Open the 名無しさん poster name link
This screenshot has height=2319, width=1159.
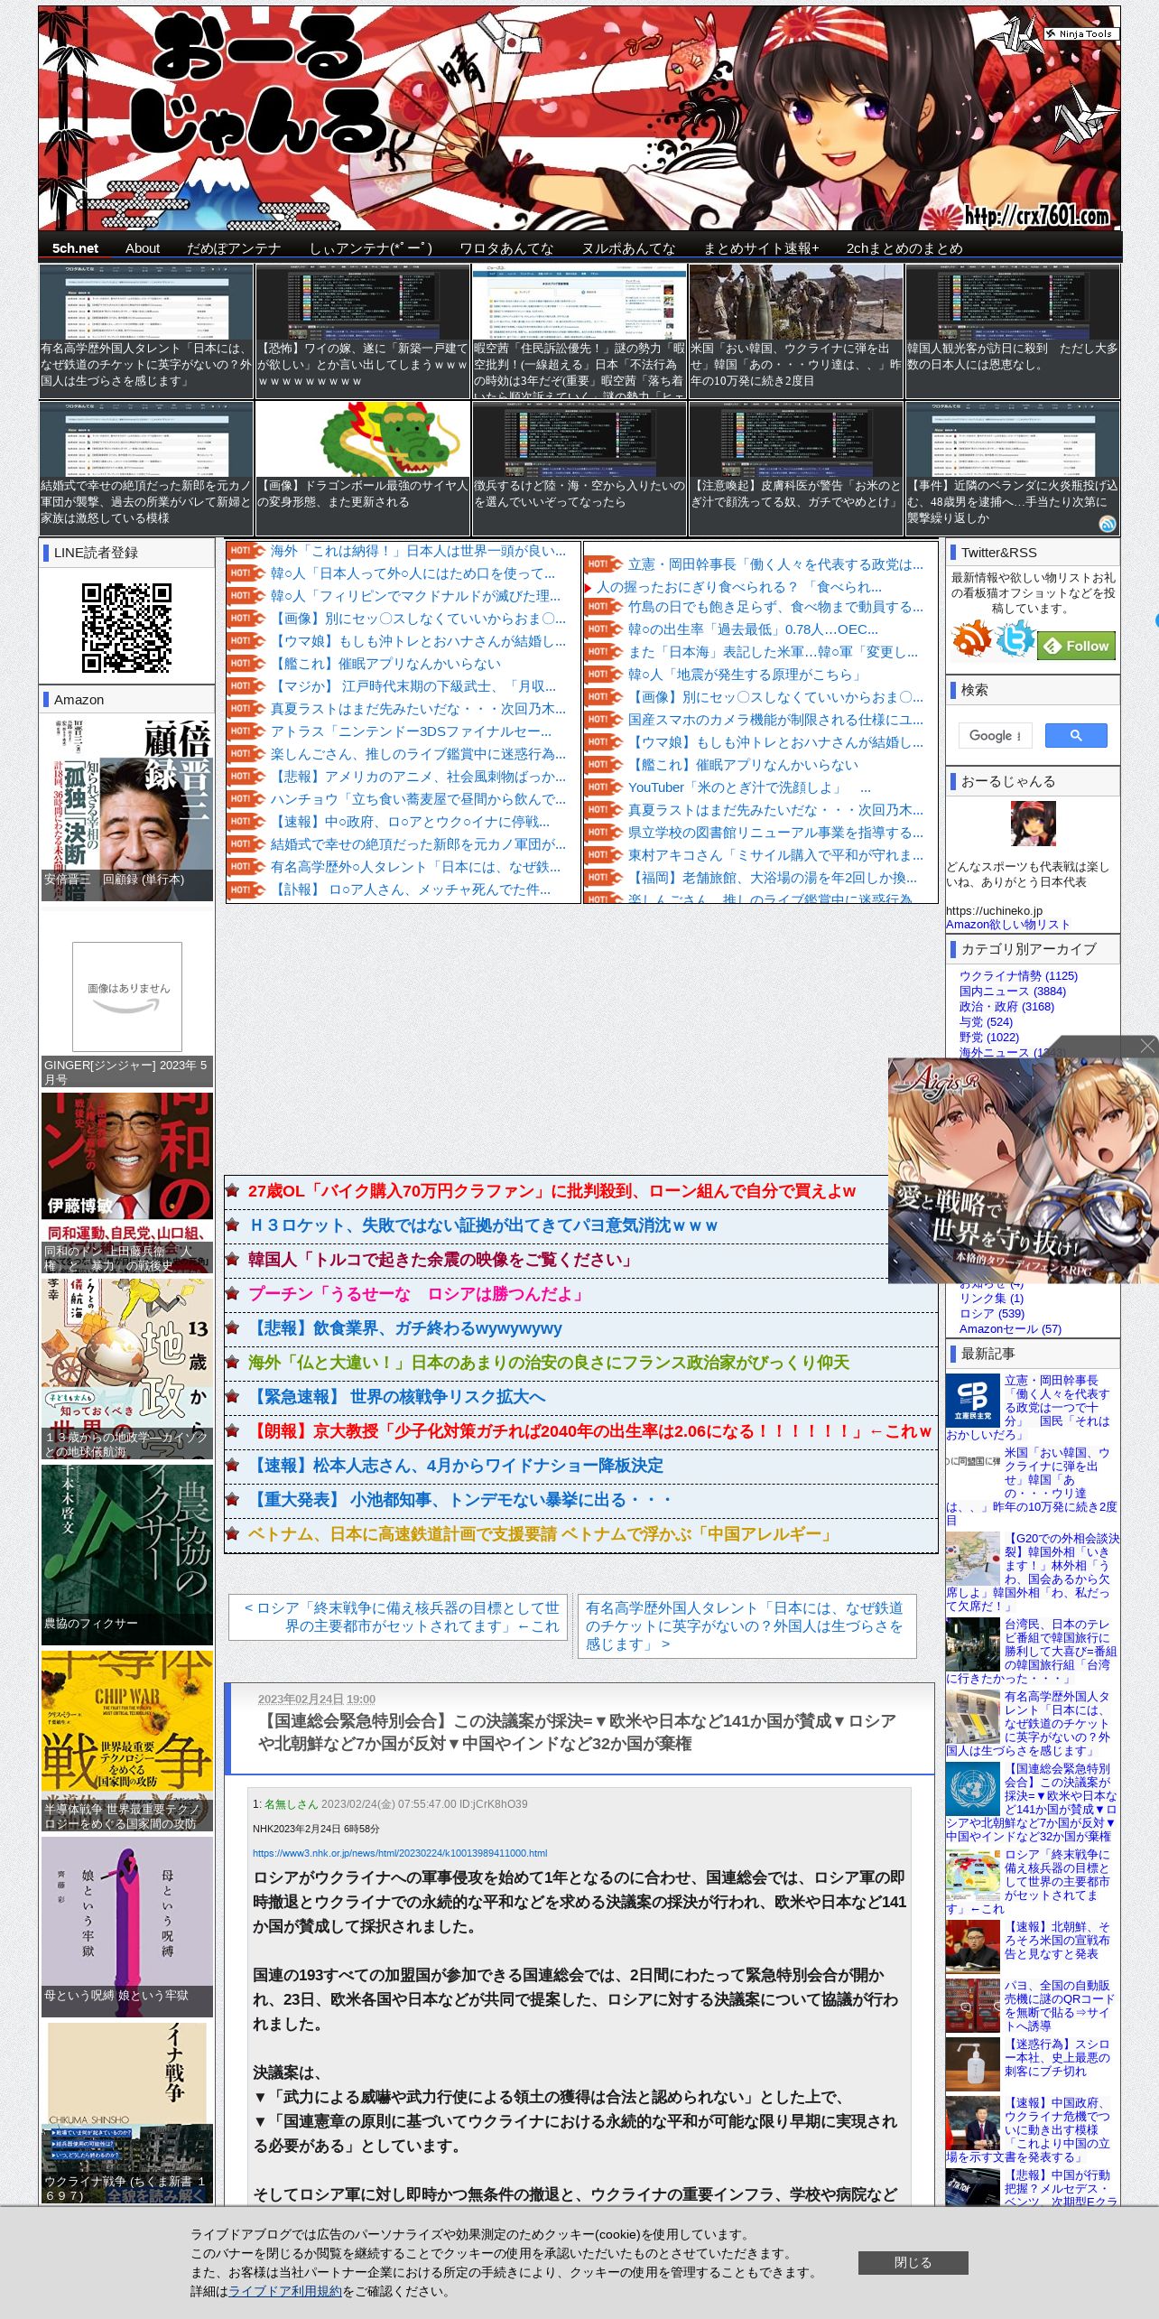coord(291,1804)
